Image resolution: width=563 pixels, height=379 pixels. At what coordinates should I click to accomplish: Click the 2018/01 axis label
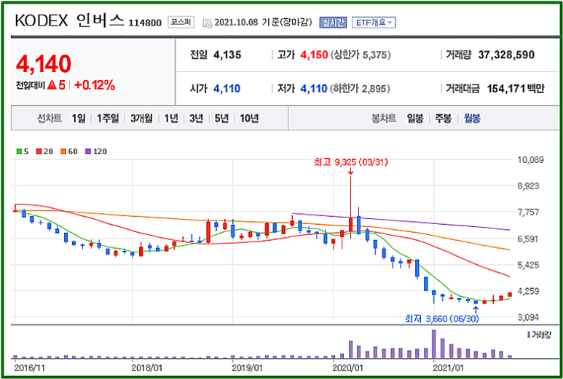tap(146, 368)
